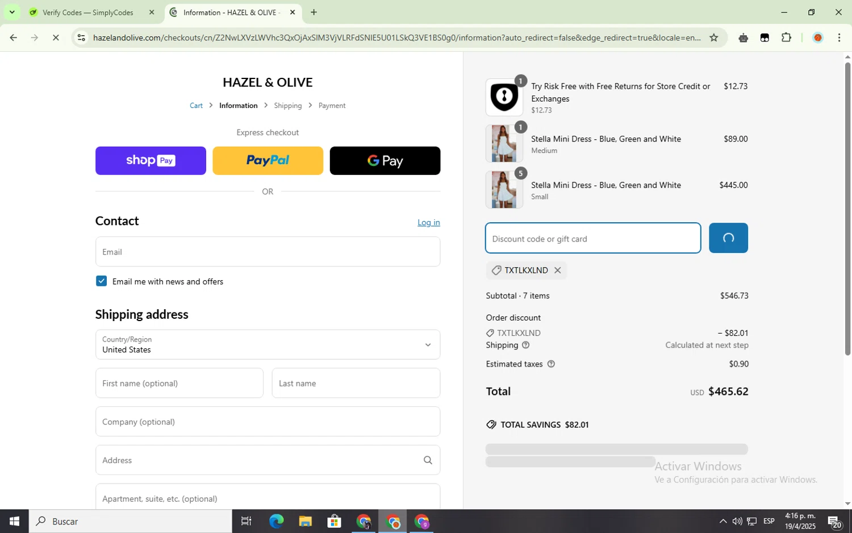This screenshot has height=533, width=852.
Task: Bookmark this page with the star icon
Action: click(714, 38)
